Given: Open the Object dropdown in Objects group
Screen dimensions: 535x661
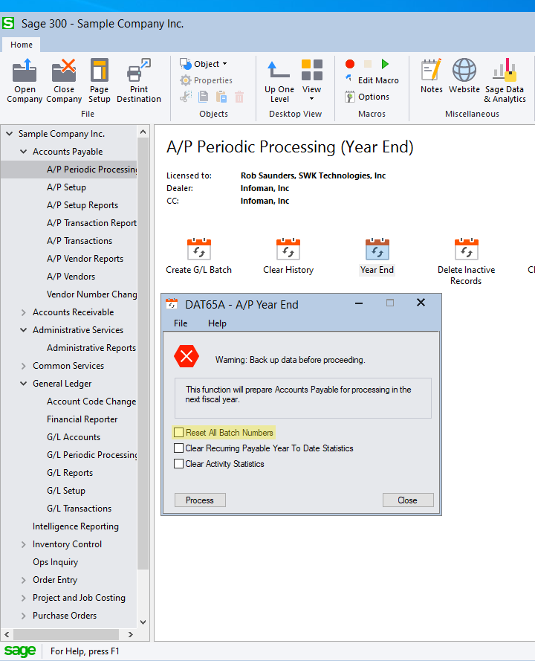Looking at the screenshot, I should (x=204, y=64).
